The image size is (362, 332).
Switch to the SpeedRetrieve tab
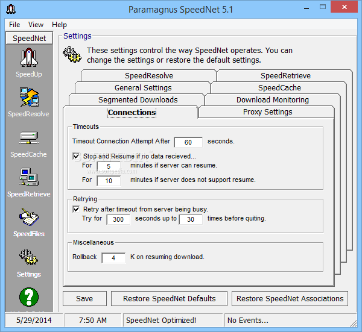click(285, 76)
